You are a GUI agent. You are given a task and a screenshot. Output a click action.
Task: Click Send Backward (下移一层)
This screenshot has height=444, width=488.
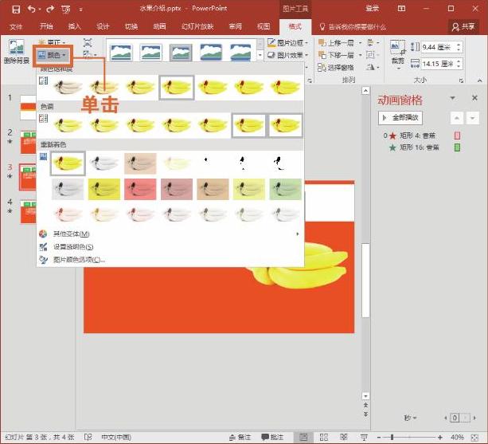click(x=337, y=55)
